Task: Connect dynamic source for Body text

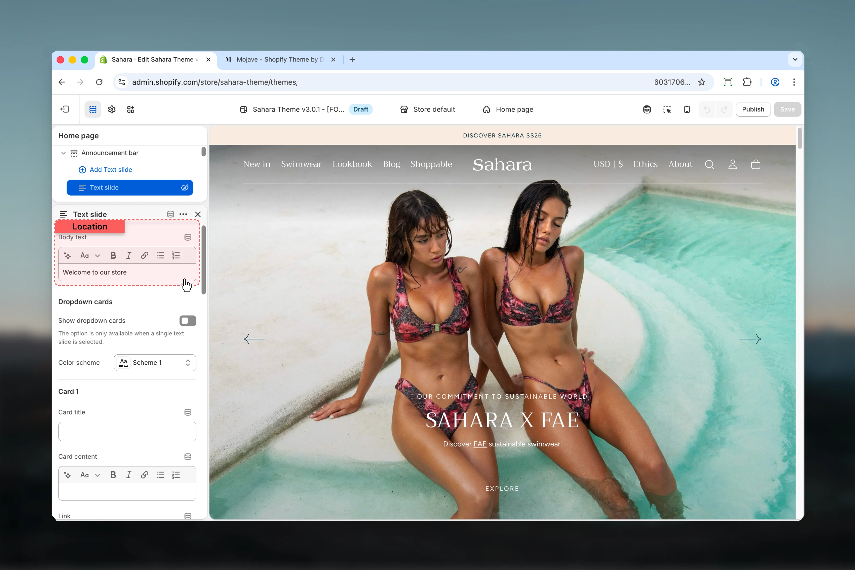Action: [x=188, y=237]
